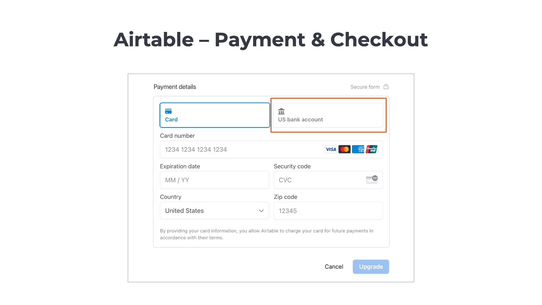Click the blue card icon in Card tab
Viewport: 542px width, 305px height.
pos(169,111)
